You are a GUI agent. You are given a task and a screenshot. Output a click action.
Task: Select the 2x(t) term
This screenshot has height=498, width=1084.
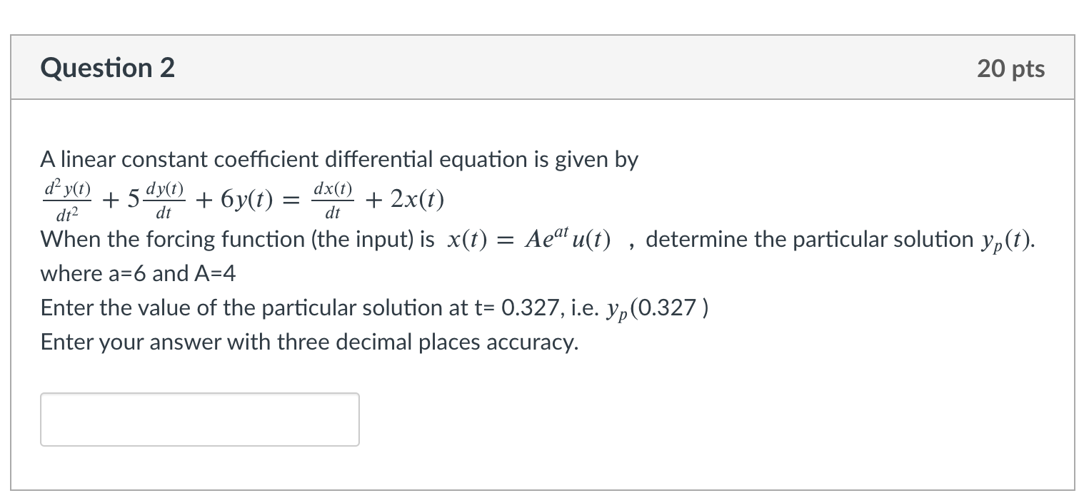(418, 199)
